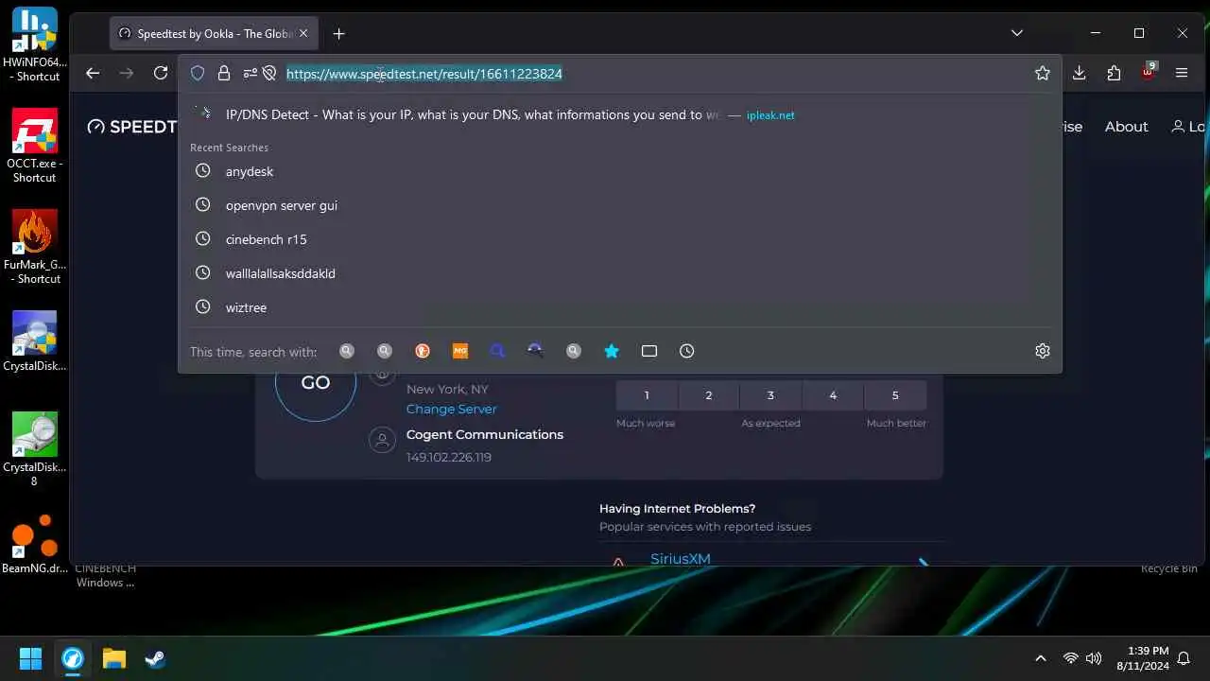The width and height of the screenshot is (1210, 681).
Task: Show hidden system tray icons
Action: pyautogui.click(x=1041, y=658)
